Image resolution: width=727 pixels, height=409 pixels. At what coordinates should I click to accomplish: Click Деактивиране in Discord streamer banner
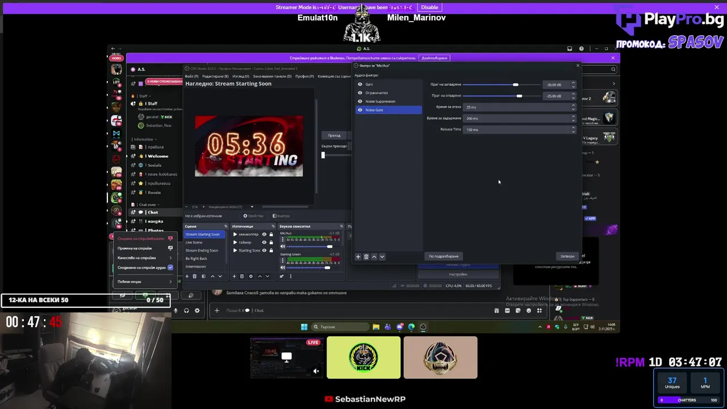click(x=434, y=58)
